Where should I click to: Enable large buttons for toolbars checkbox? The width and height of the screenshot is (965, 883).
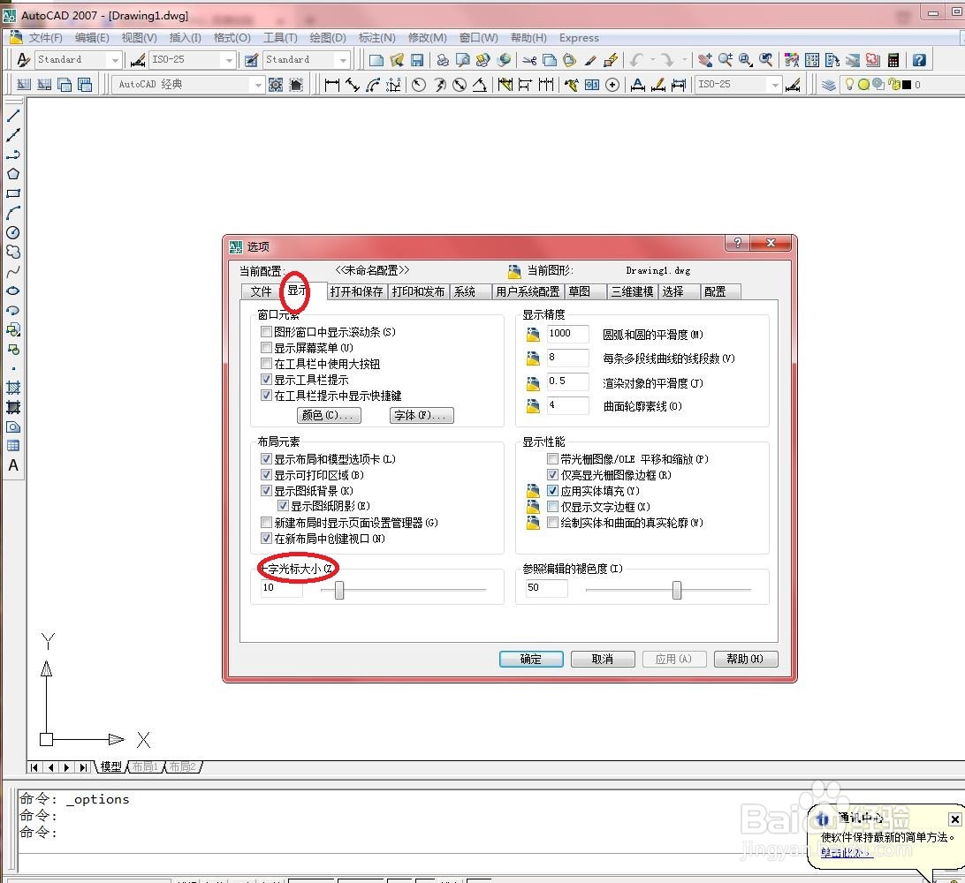(x=267, y=364)
